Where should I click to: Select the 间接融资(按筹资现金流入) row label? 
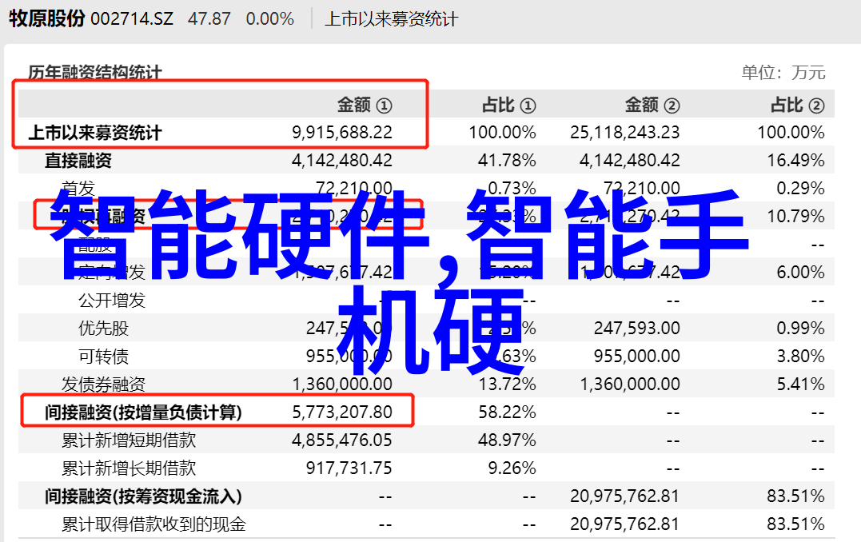(143, 496)
